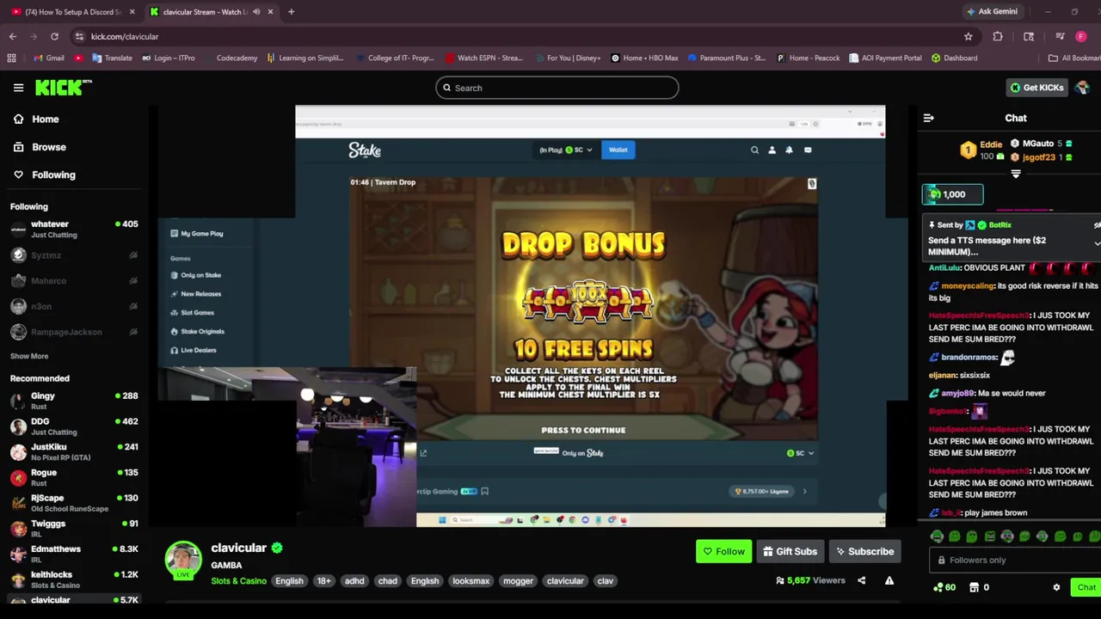Open Stake account profile icon
The image size is (1101, 619).
(772, 150)
